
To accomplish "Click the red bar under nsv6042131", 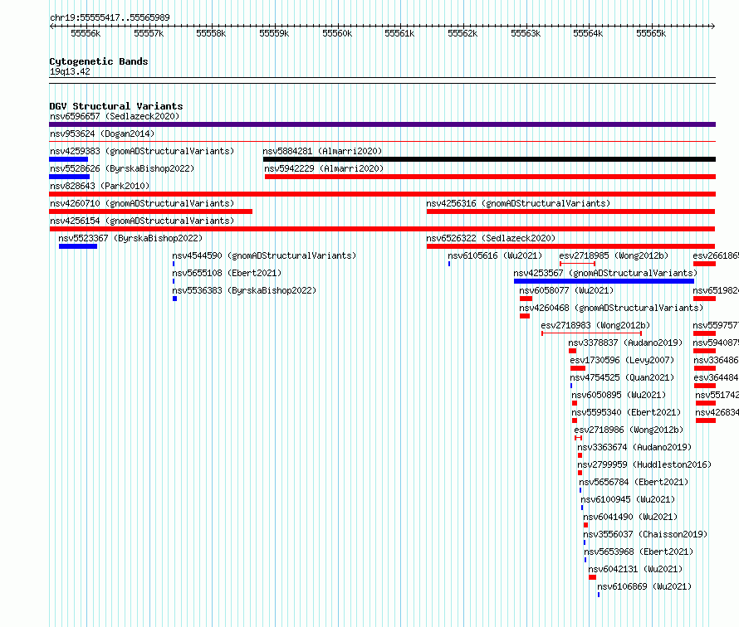I will 592,577.
